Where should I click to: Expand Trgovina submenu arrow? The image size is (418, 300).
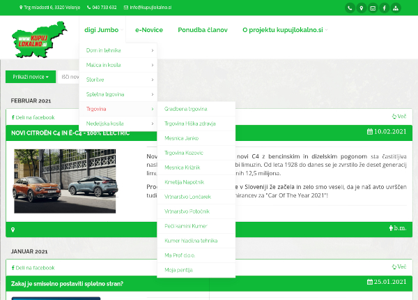pos(152,109)
